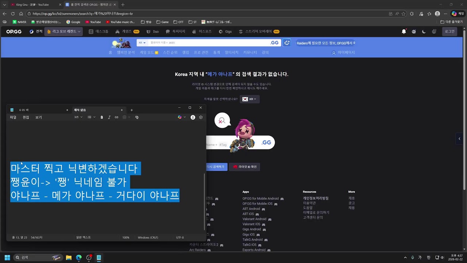Expand the KR region selector in the search bar
The height and width of the screenshot is (263, 467).
tap(142, 43)
